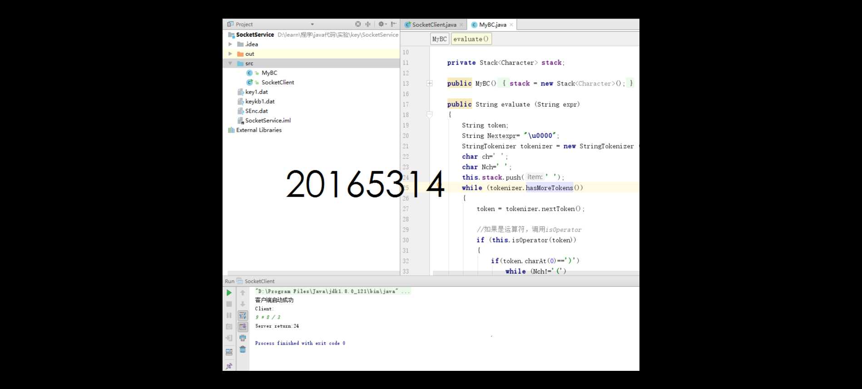Click line number 17 in the gutter

click(406, 104)
